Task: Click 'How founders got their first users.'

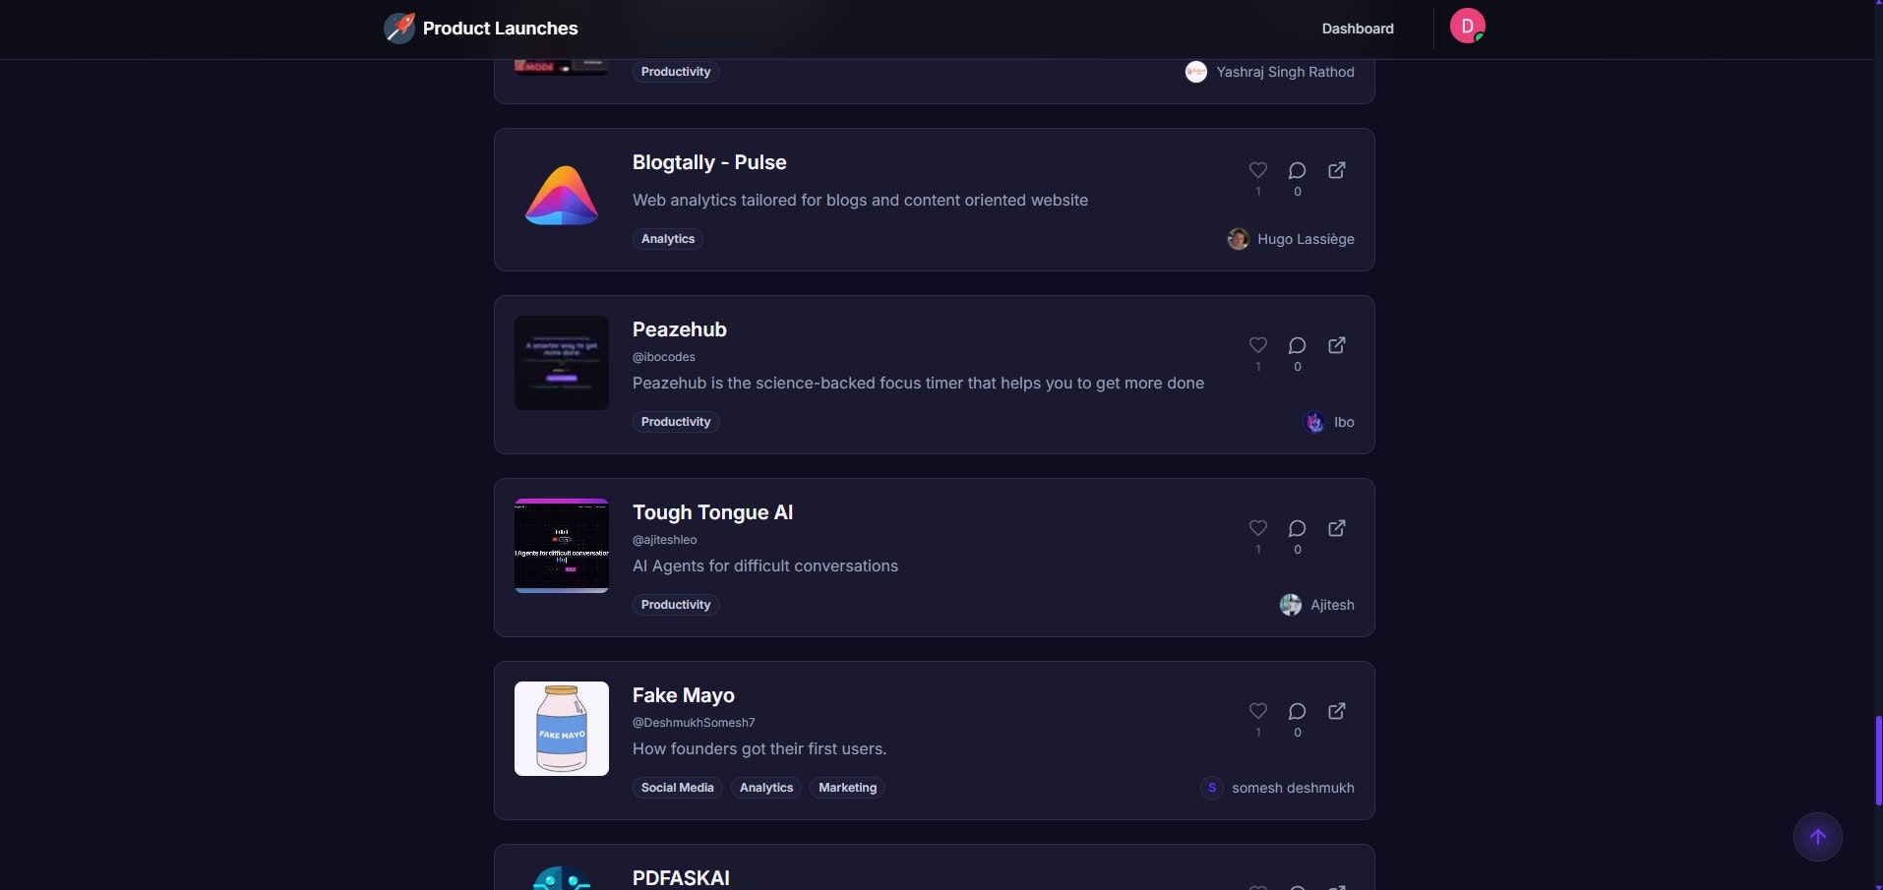Action: pos(759,748)
